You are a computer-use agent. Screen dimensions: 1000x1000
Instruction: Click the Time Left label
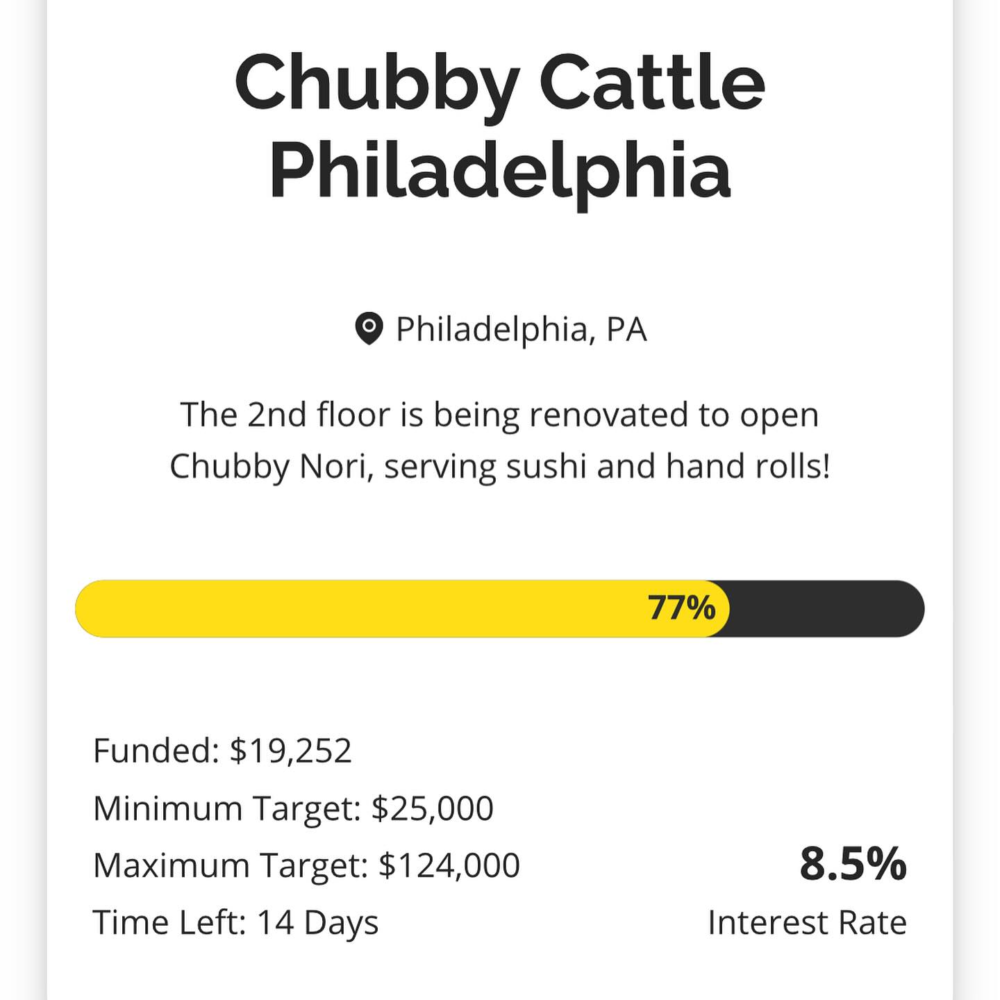[x=169, y=923]
